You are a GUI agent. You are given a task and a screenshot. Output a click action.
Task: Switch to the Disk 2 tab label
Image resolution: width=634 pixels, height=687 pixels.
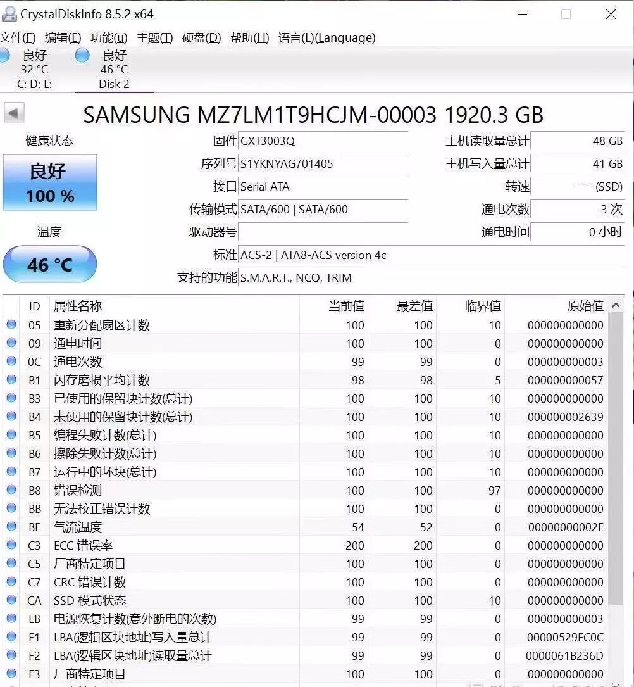tap(115, 84)
